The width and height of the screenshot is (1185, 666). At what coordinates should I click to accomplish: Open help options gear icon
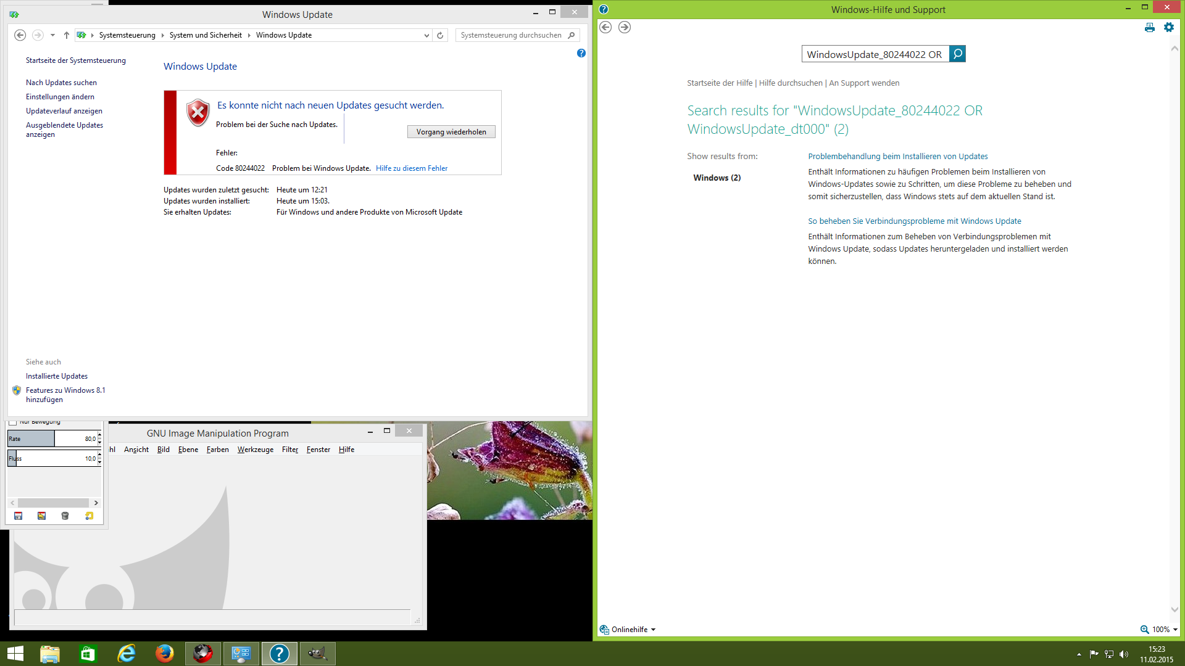coord(1168,27)
